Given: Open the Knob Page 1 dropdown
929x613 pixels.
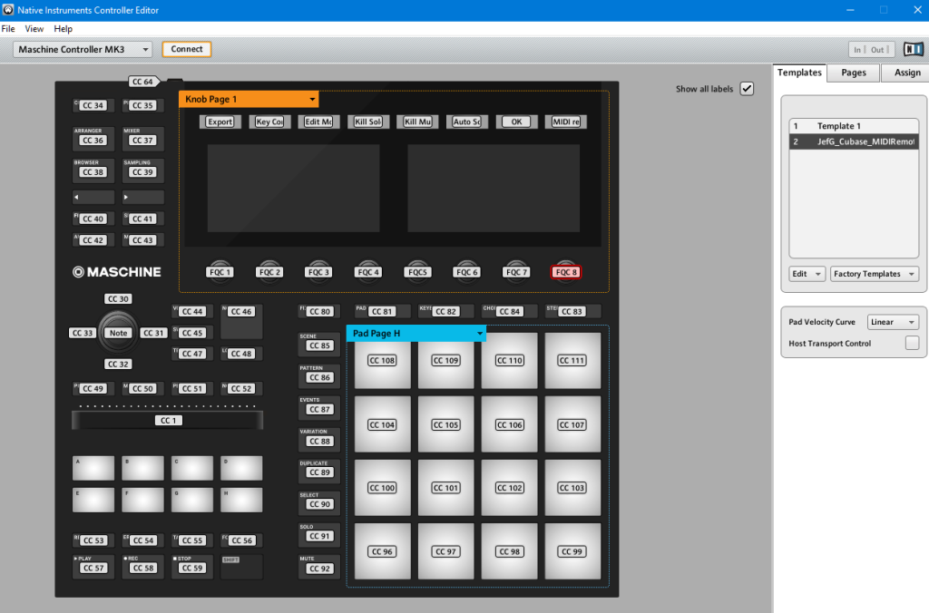Looking at the screenshot, I should [x=249, y=99].
